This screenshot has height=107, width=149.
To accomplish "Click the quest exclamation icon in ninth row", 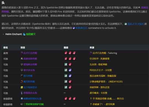I will (x=91, y=98).
